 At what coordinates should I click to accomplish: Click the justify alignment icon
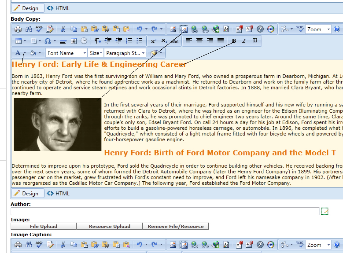pos(221,41)
